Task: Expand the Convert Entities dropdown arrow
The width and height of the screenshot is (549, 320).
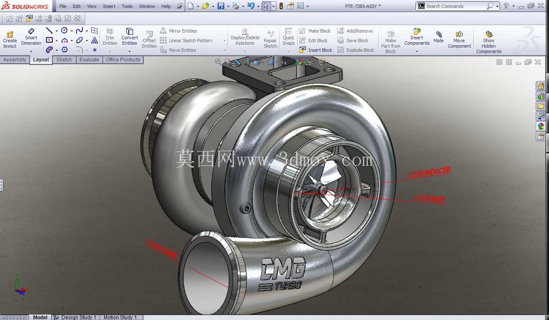Action: tap(130, 51)
